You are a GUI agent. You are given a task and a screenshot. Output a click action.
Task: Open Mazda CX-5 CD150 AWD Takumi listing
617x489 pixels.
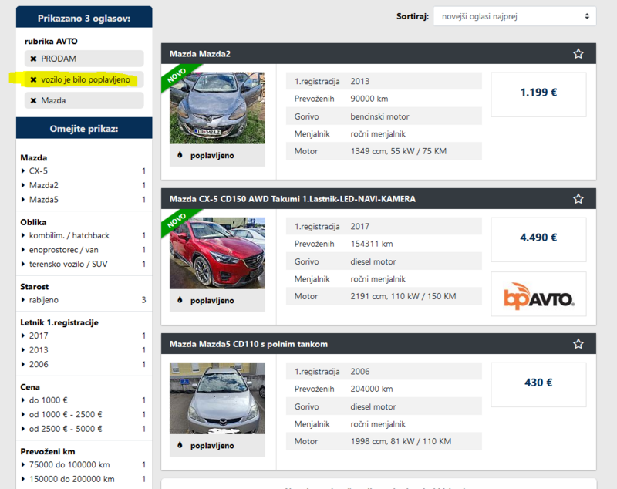tap(292, 199)
